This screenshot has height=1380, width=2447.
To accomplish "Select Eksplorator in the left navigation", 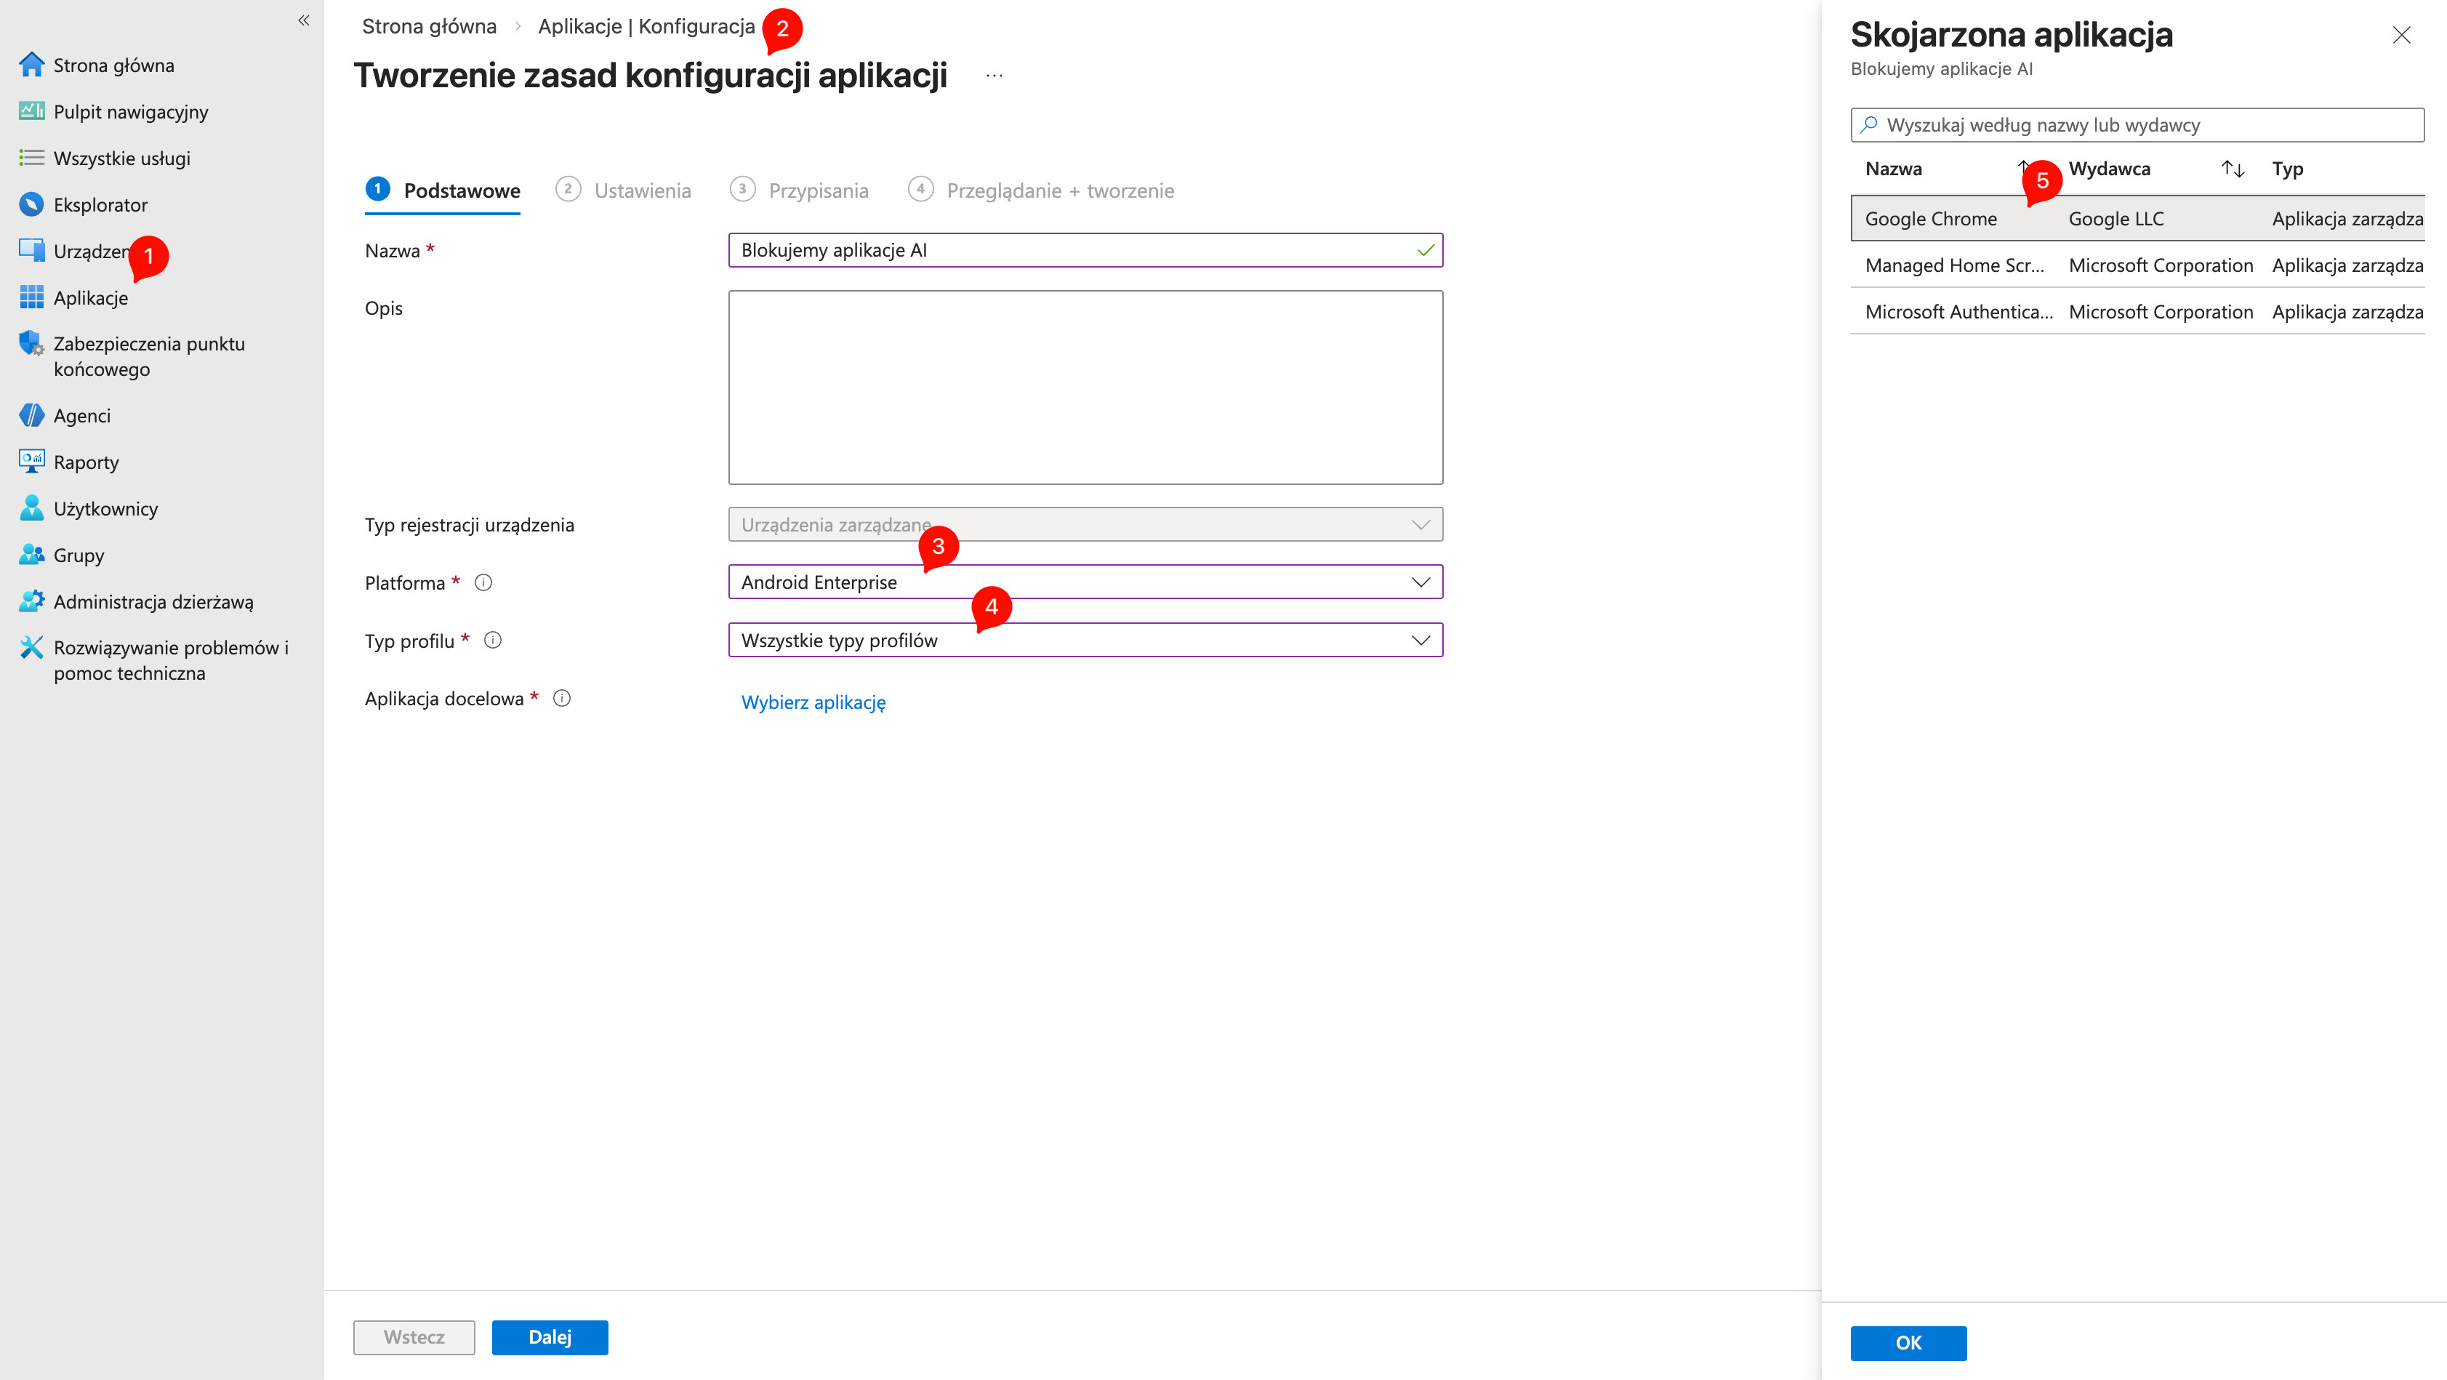I will tap(100, 204).
